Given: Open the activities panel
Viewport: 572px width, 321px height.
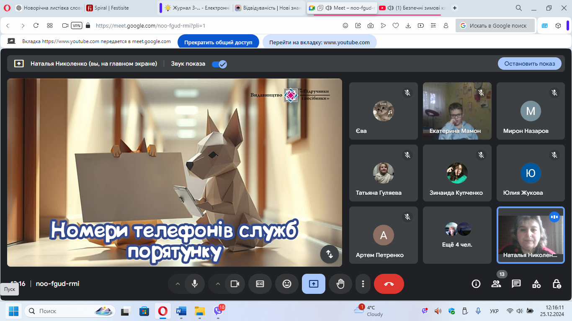Looking at the screenshot, I should tap(536, 284).
